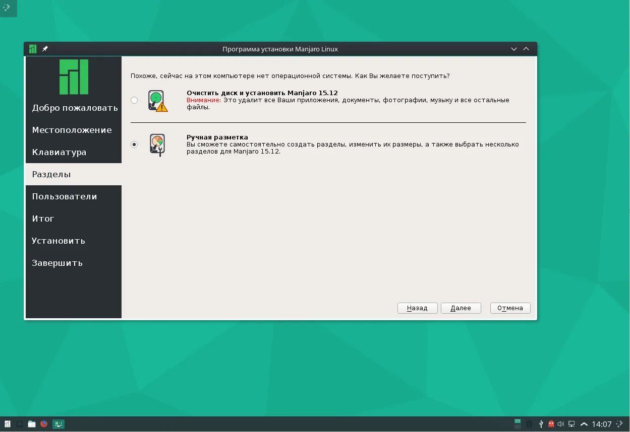
Task: Select the erase disk radio button
Action: coord(134,100)
